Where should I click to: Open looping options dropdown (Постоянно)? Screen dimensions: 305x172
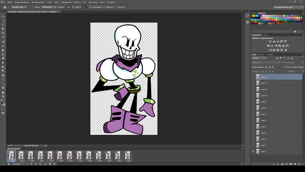coord(18,164)
